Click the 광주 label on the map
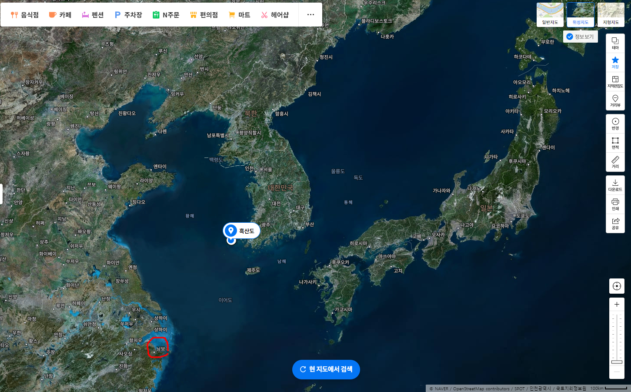631x392 pixels. pyautogui.click(x=266, y=225)
